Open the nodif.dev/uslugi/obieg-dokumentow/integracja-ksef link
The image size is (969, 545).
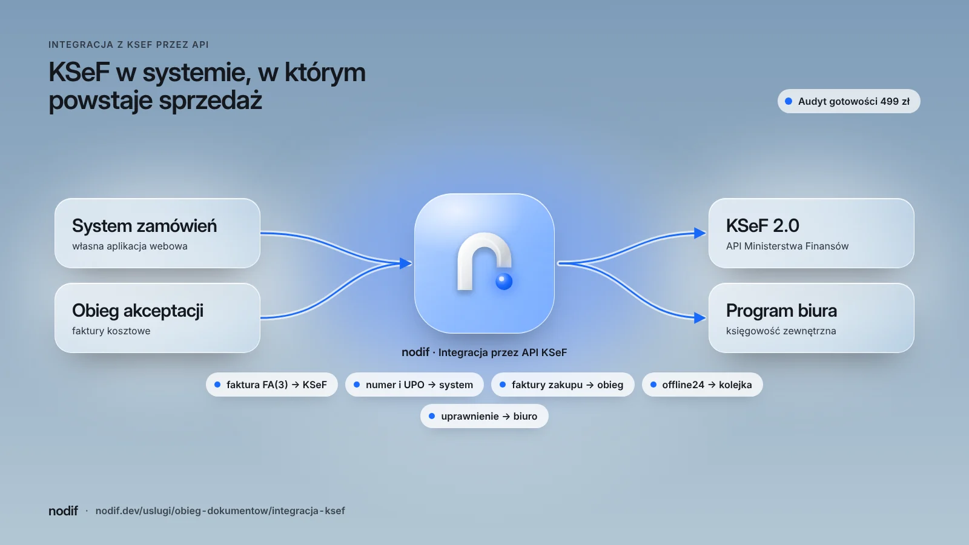(x=220, y=510)
